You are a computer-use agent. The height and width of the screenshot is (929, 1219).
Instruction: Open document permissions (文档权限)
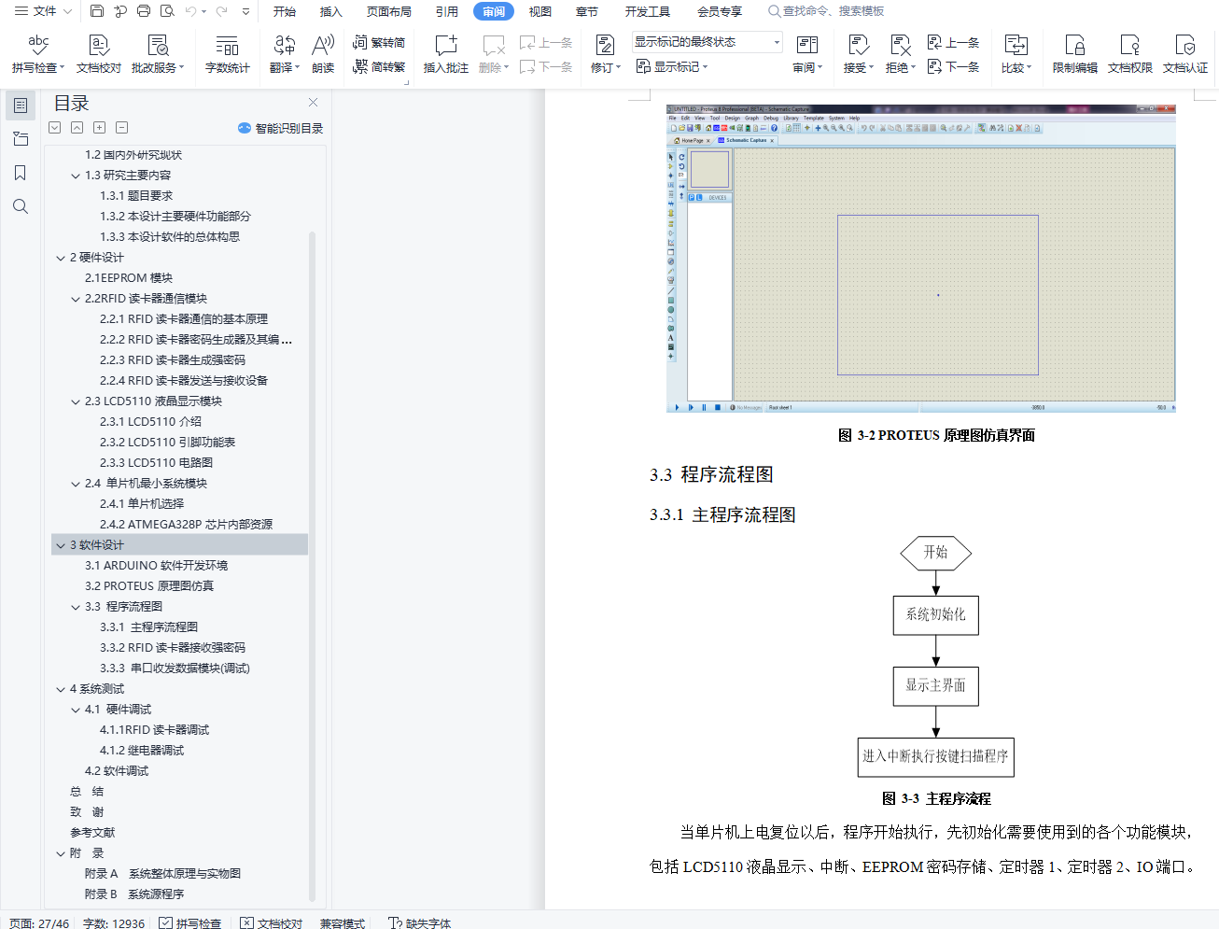(x=1130, y=53)
